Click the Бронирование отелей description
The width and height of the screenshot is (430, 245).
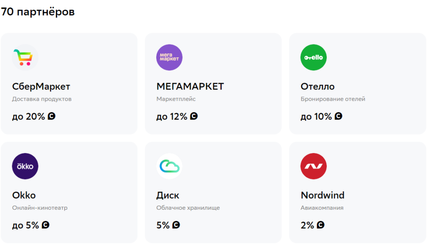[333, 99]
